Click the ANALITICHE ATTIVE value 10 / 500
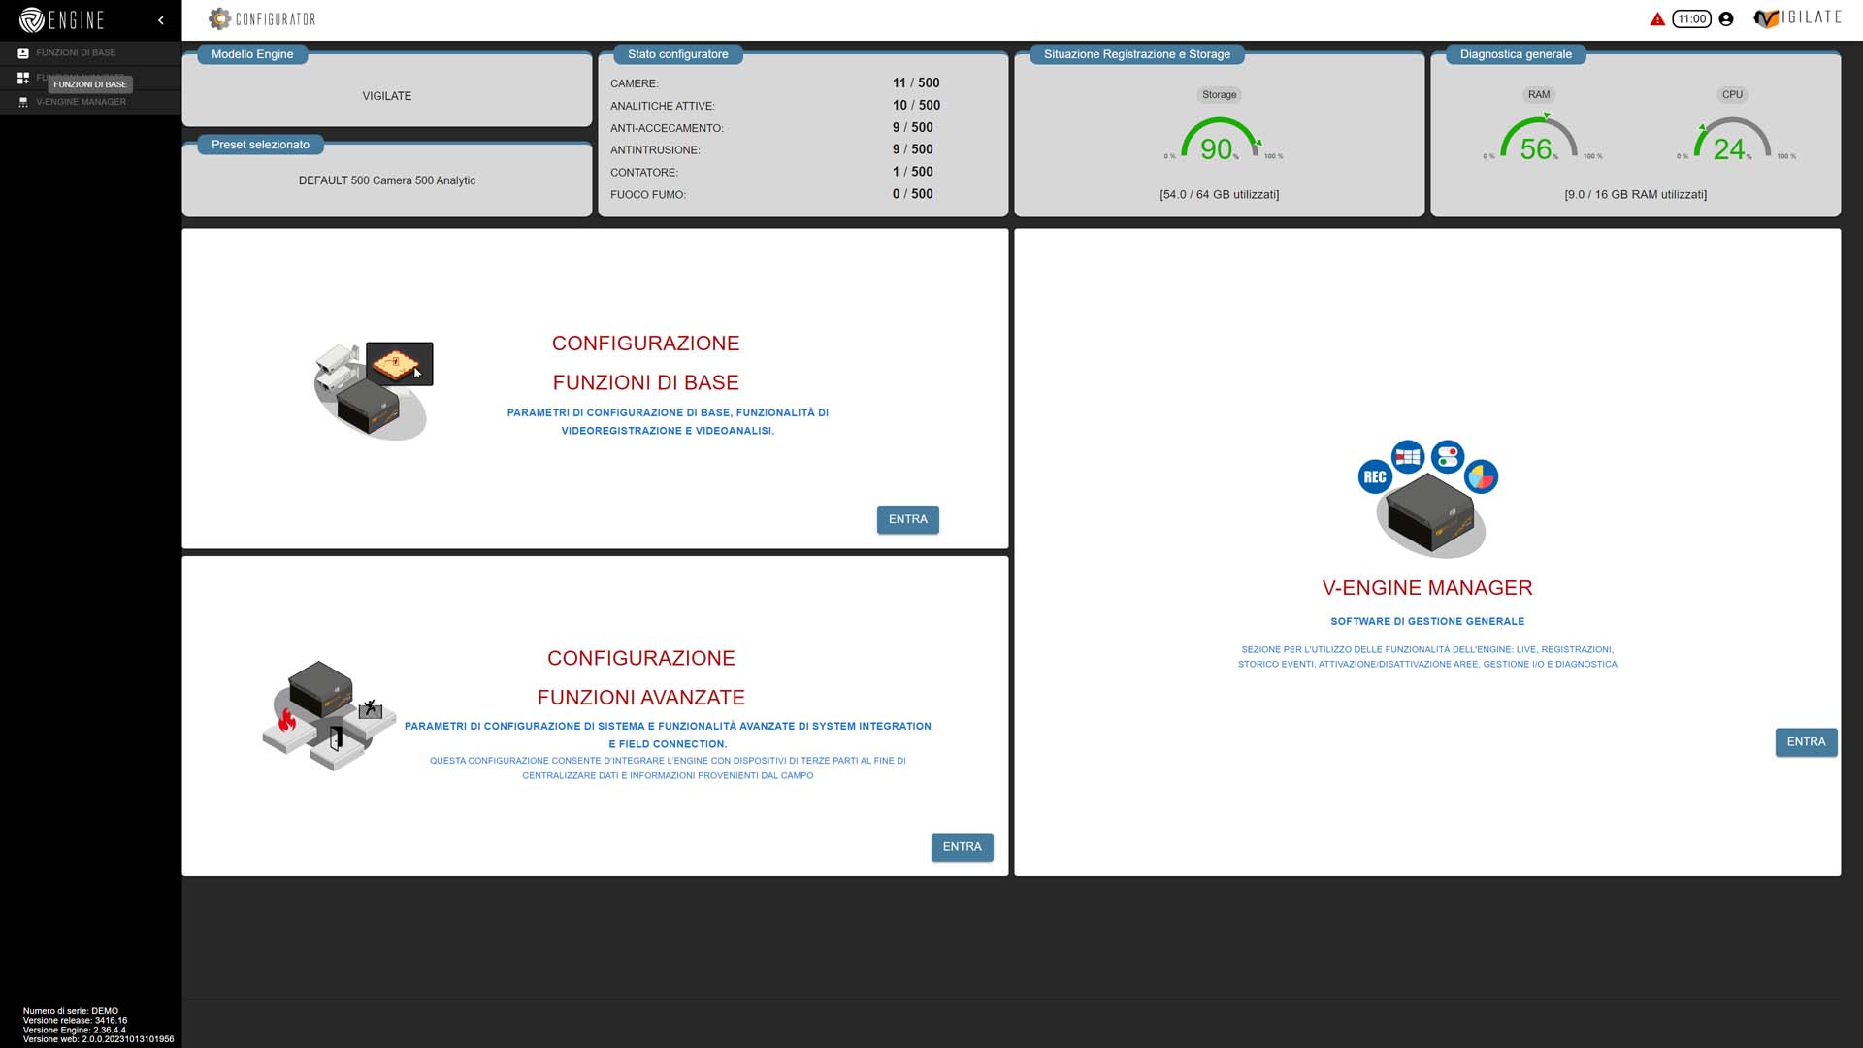Image resolution: width=1863 pixels, height=1048 pixels. point(916,106)
